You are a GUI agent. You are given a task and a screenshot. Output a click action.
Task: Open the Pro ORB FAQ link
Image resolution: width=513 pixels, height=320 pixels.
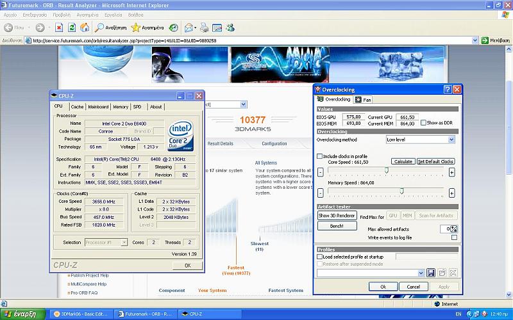84,293
